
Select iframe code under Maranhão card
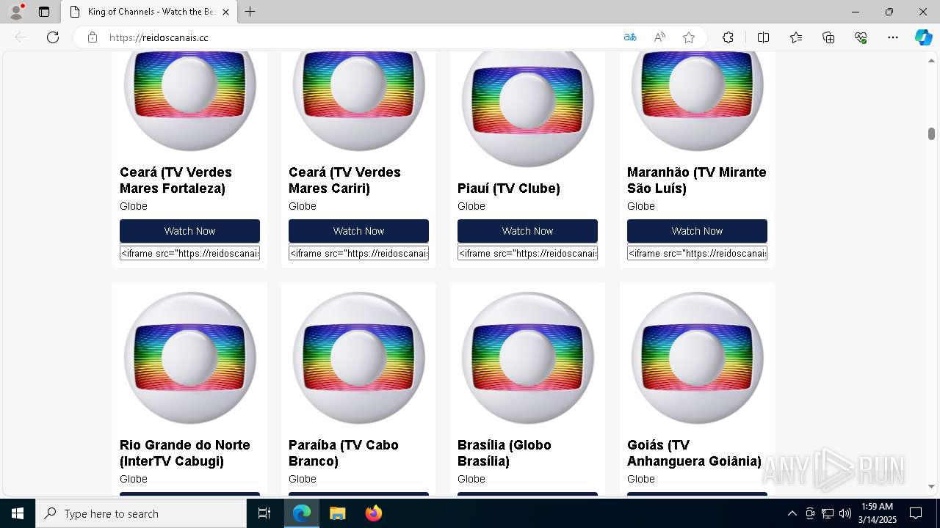[697, 253]
